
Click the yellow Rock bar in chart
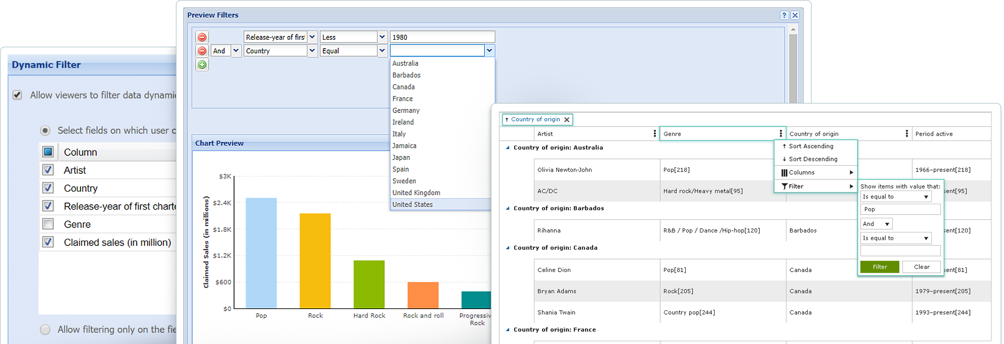click(315, 261)
